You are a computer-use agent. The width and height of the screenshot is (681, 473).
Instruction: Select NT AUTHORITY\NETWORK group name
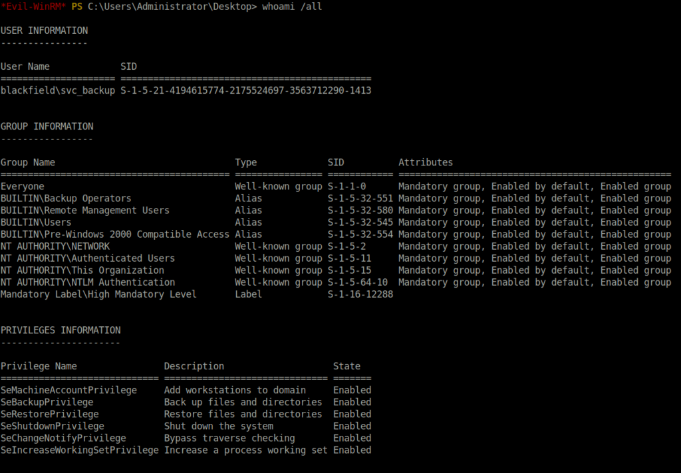pos(55,246)
